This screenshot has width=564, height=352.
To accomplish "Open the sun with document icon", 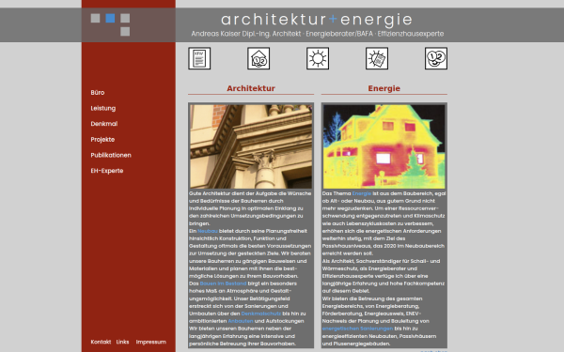I will click(x=377, y=58).
